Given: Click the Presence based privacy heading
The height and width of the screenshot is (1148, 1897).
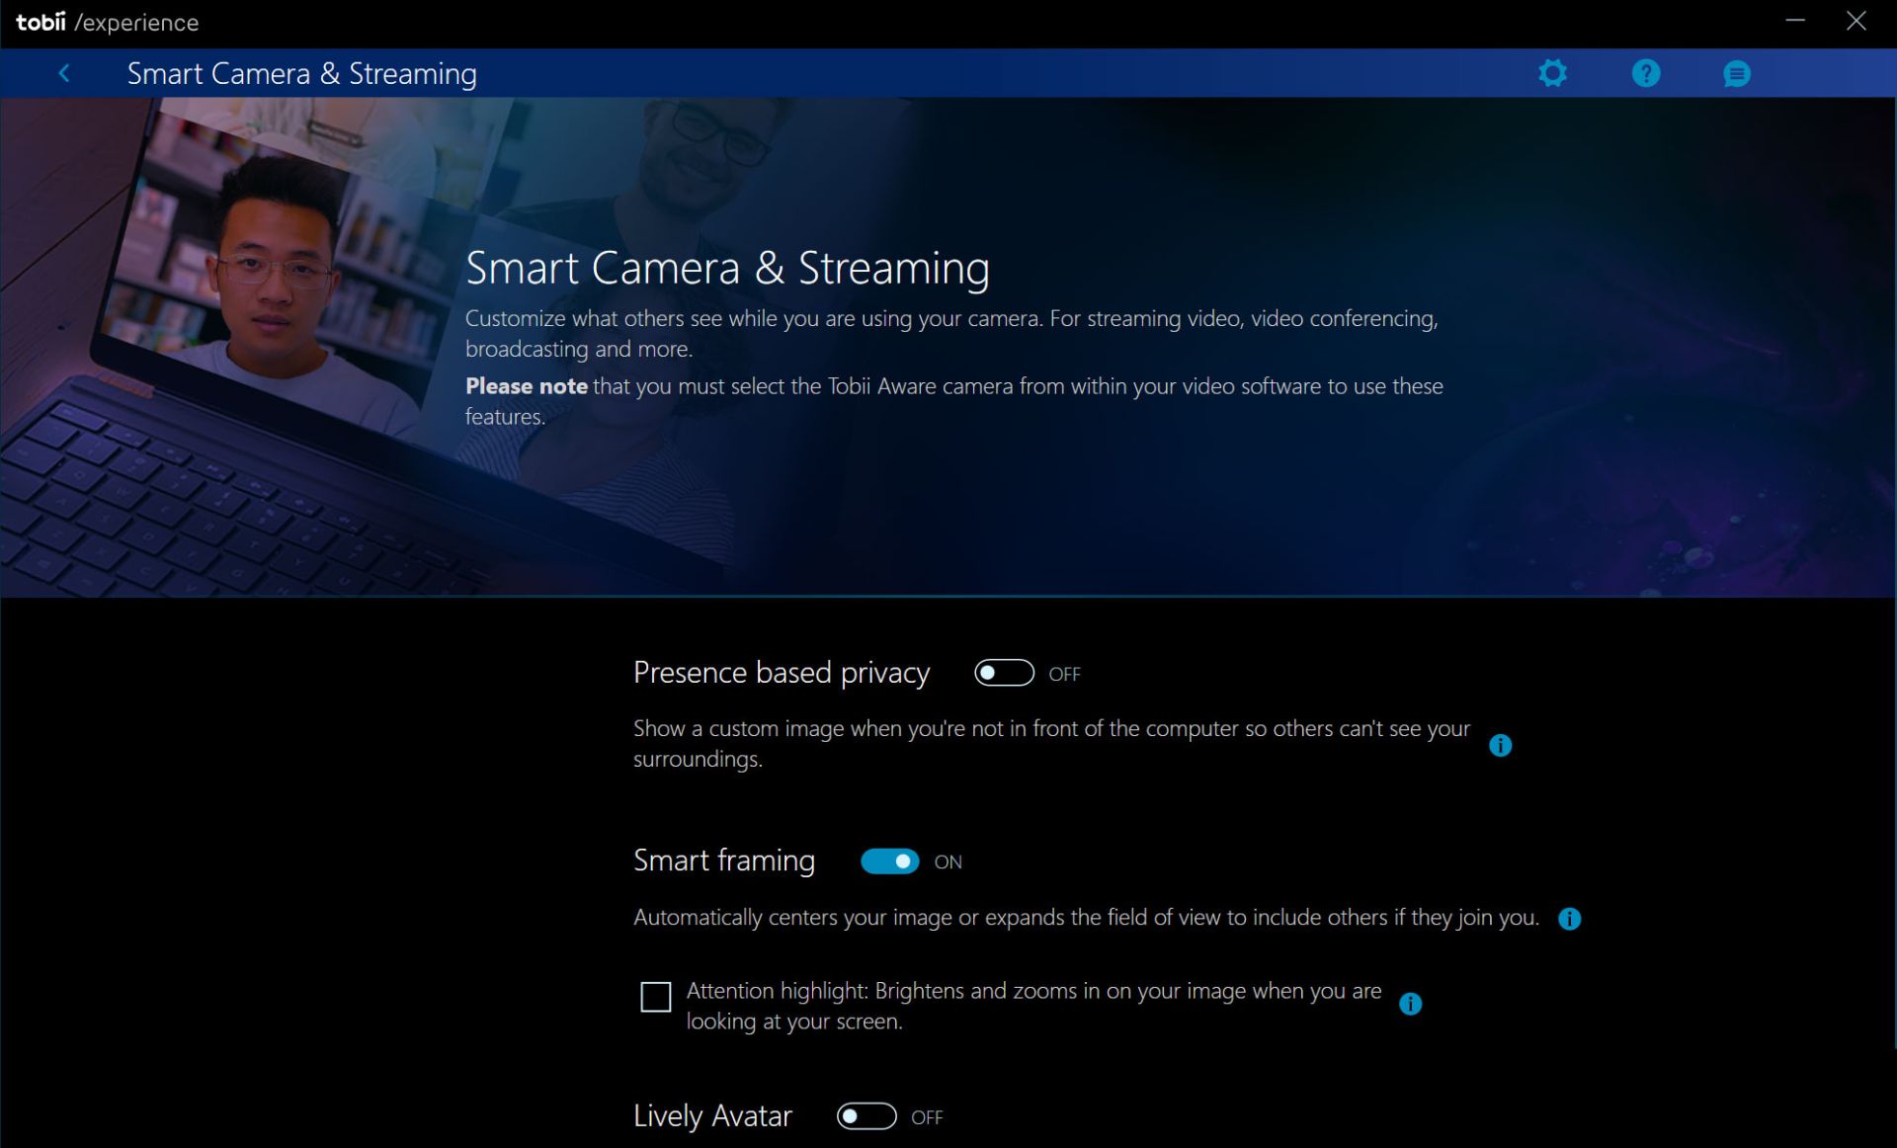Looking at the screenshot, I should click(781, 673).
